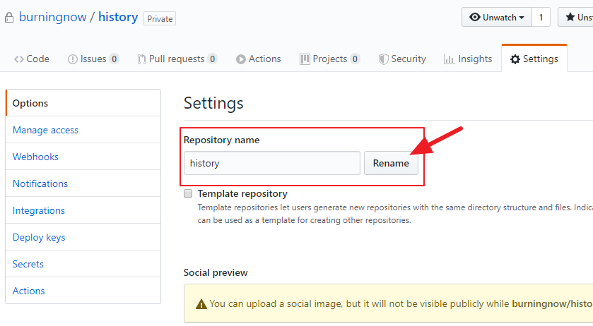
Task: Switch to the Projects tab
Action: [329, 59]
